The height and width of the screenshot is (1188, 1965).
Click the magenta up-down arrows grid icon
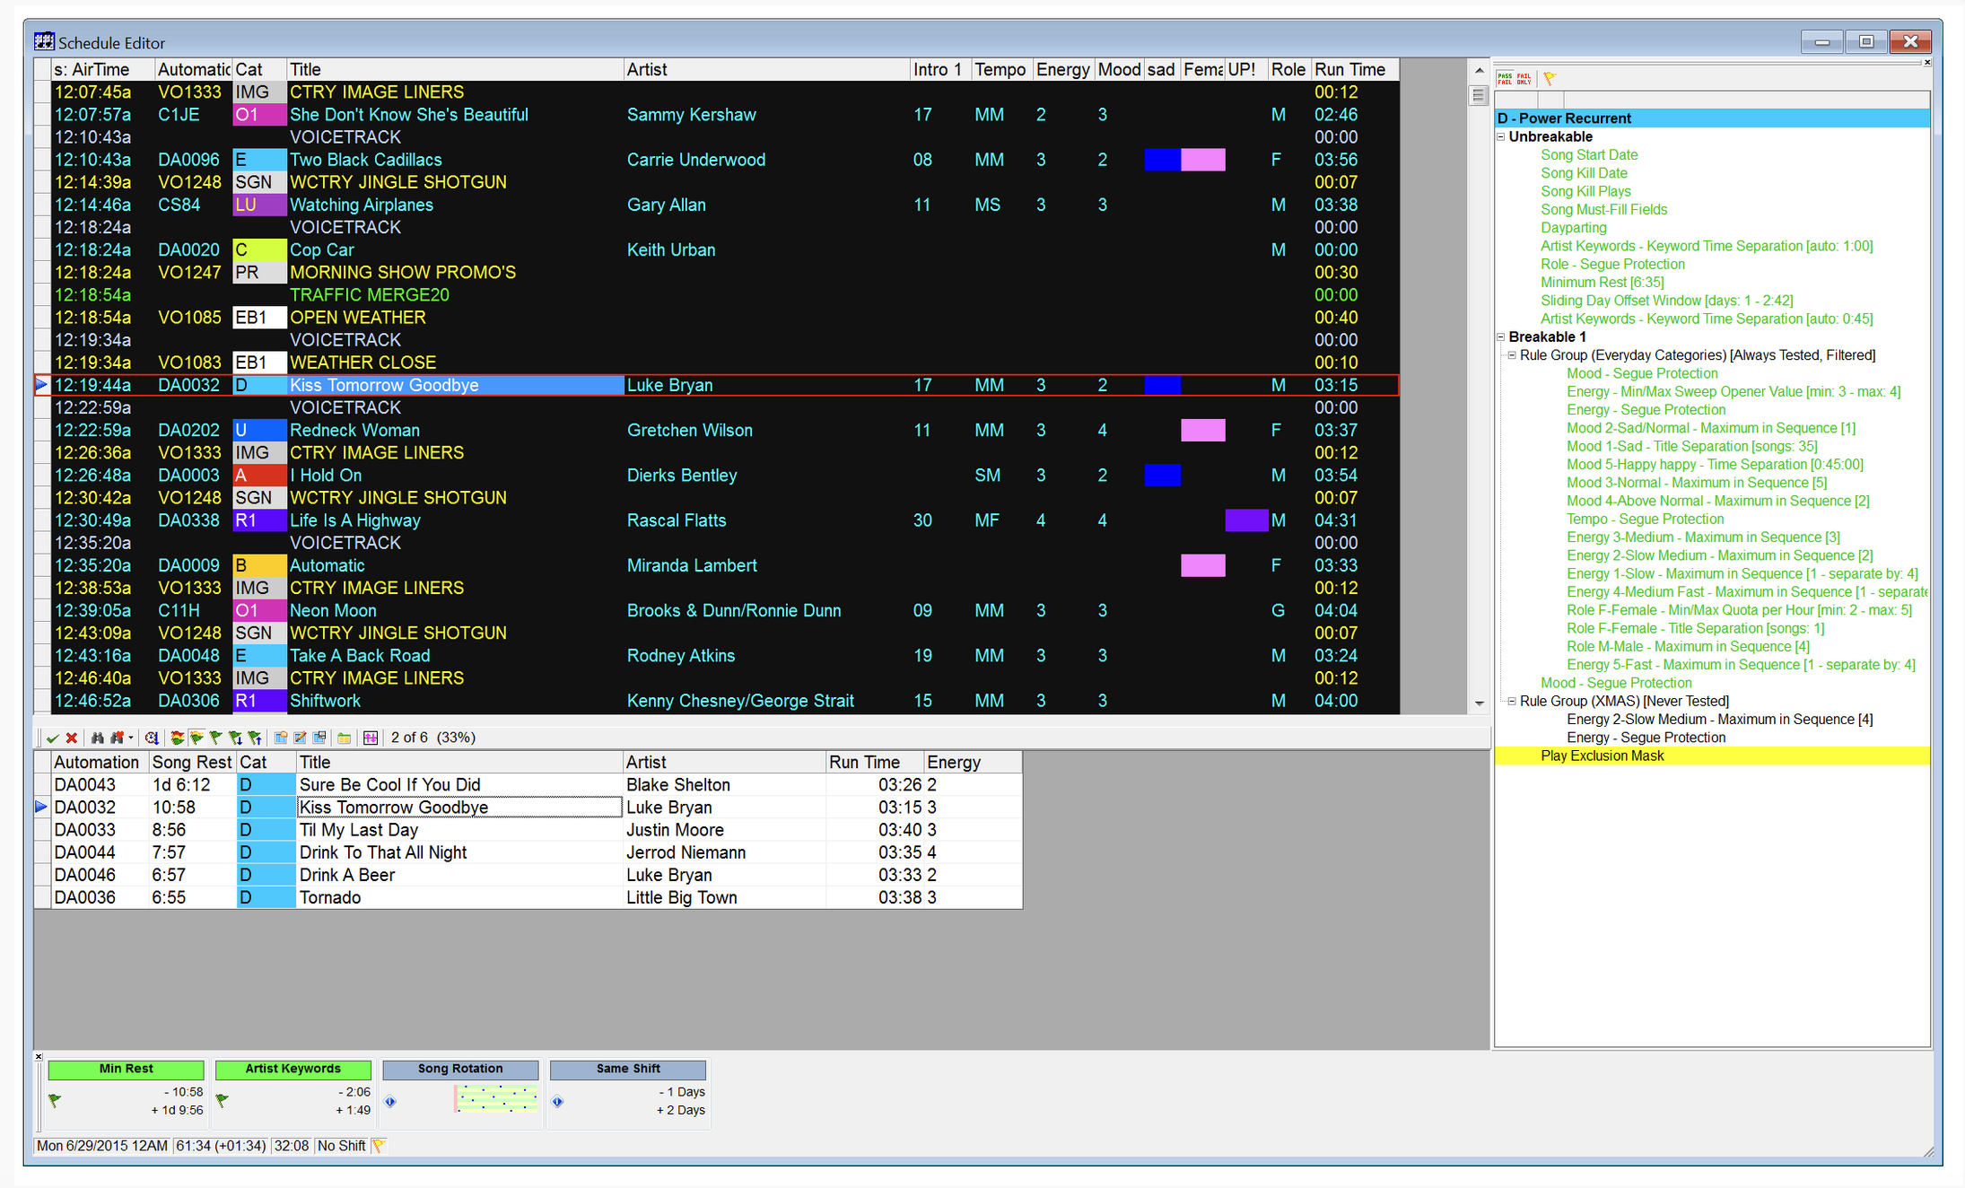[371, 738]
